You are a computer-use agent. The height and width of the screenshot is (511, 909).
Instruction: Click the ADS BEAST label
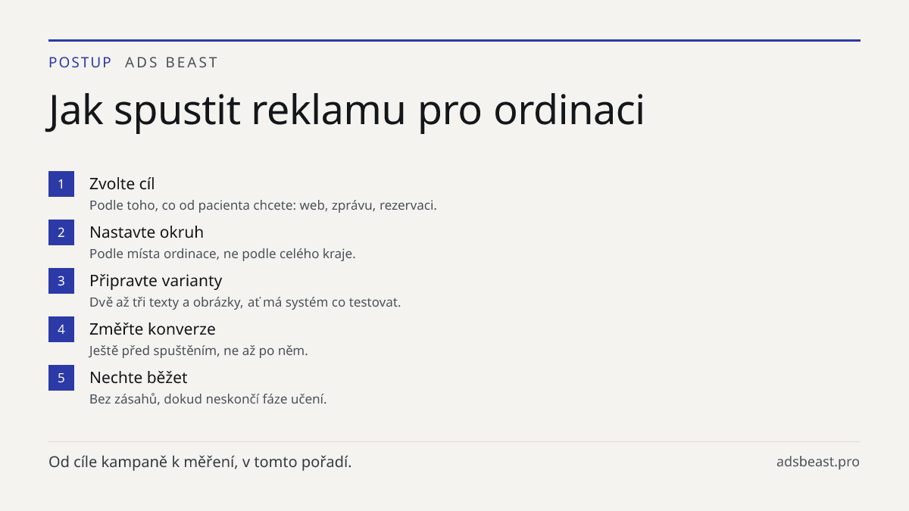[171, 63]
